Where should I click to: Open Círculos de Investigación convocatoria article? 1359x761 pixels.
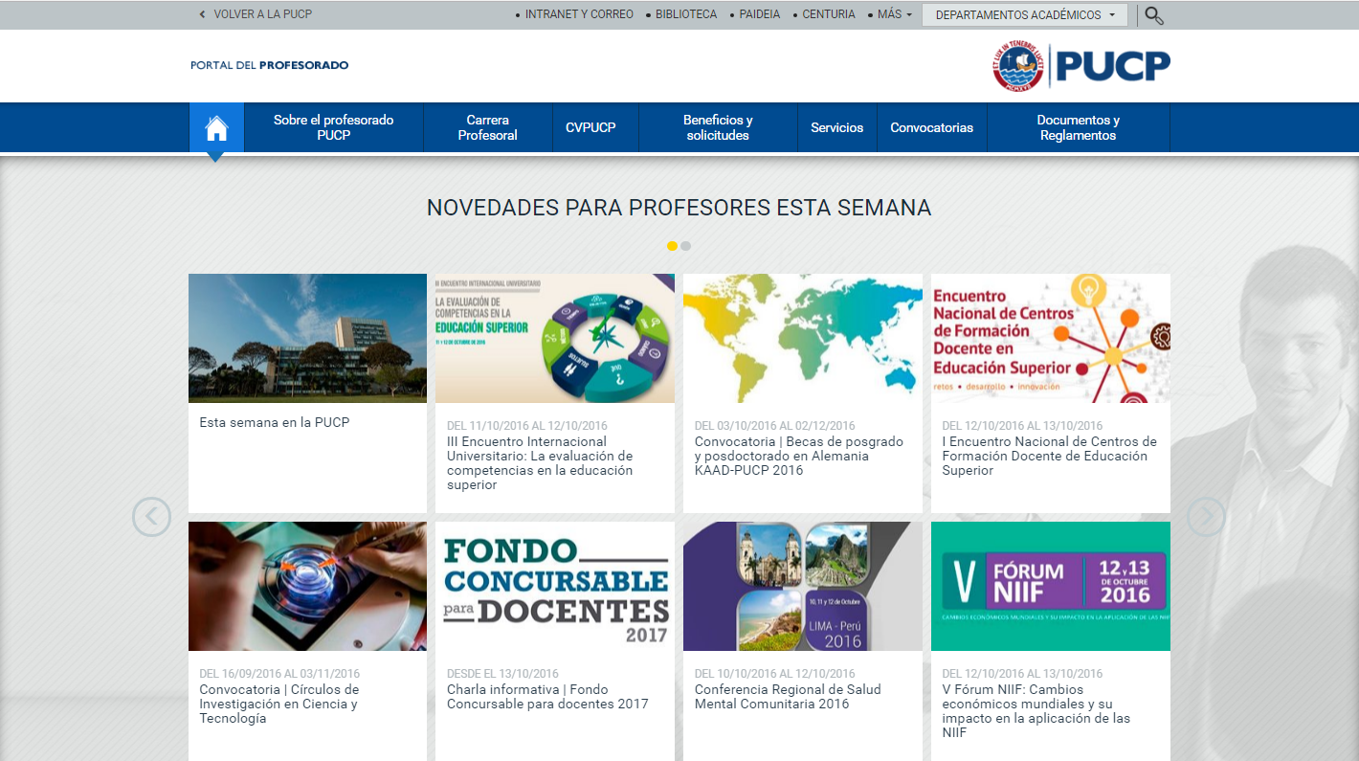click(279, 704)
